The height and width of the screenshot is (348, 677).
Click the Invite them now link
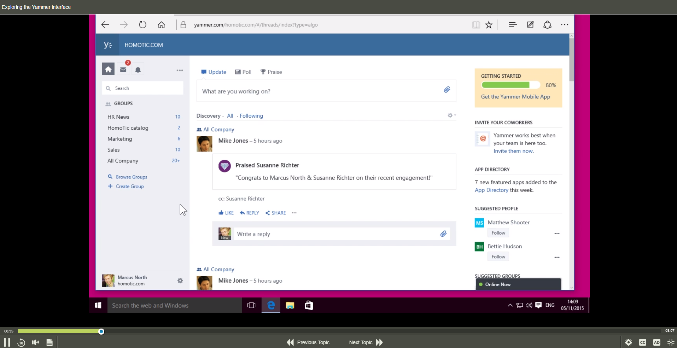tap(513, 151)
